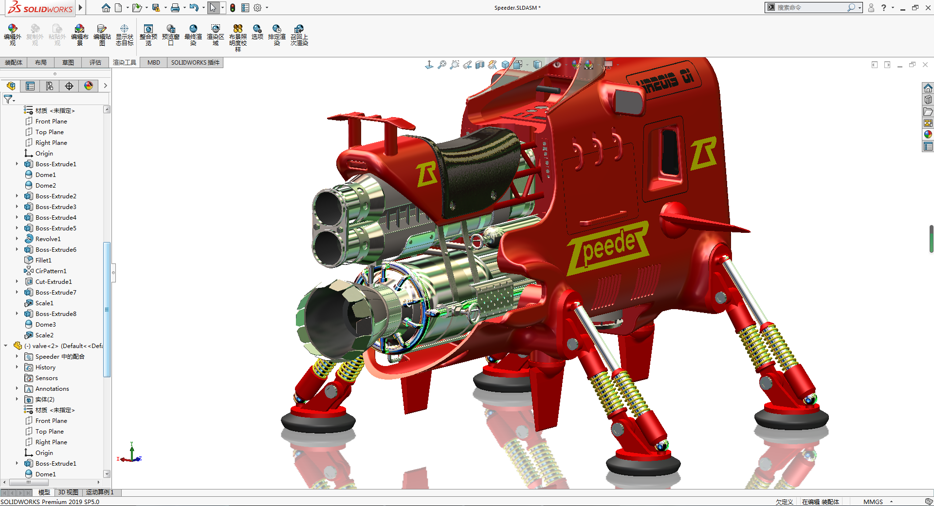Switch to the 评估 (Evaluate) tab
The image size is (934, 506).
coord(95,62)
